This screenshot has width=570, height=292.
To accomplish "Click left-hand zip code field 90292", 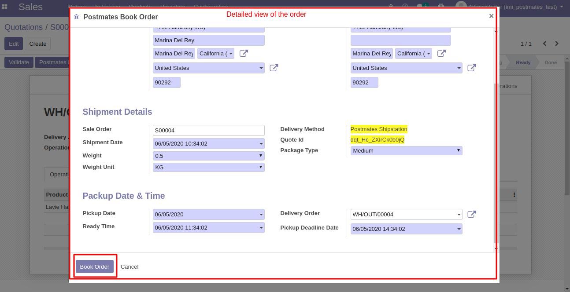I will 167,82.
